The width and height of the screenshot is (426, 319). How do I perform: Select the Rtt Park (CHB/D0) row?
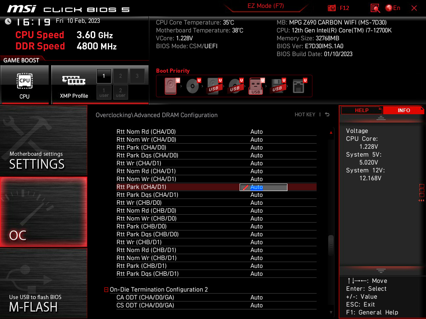click(216, 226)
